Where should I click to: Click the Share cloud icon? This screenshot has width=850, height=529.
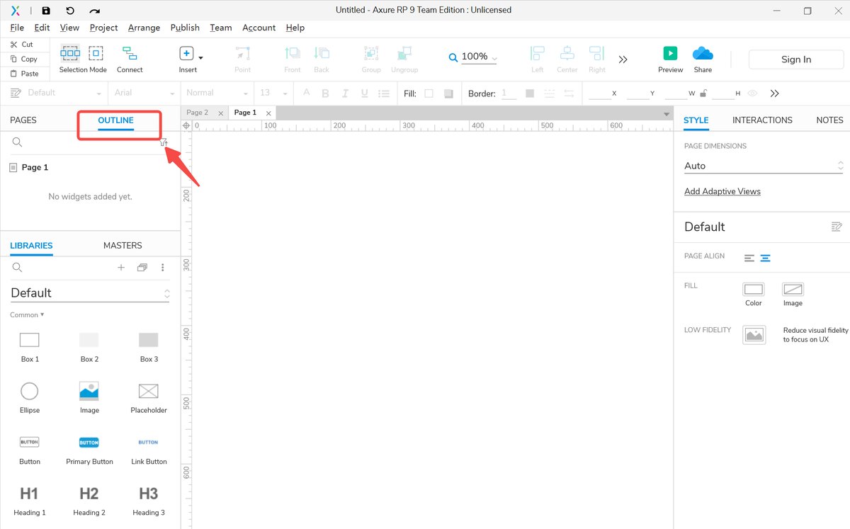click(x=703, y=53)
